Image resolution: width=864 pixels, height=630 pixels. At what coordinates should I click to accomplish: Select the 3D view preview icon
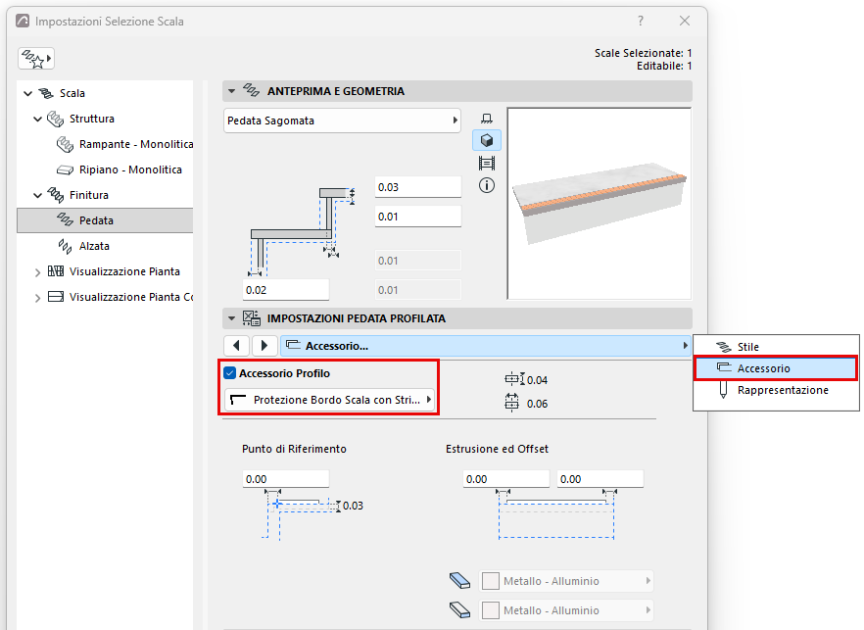pyautogui.click(x=487, y=140)
